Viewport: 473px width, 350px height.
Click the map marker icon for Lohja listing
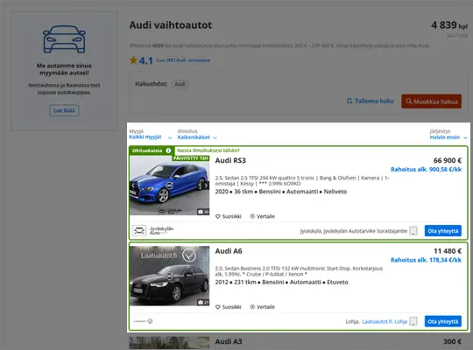click(413, 321)
